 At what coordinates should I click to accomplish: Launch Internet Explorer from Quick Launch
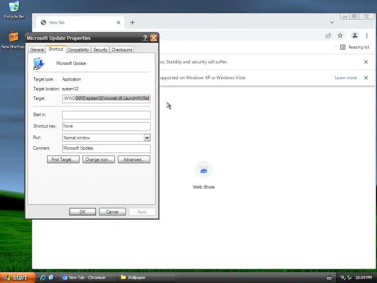pyautogui.click(x=43, y=277)
